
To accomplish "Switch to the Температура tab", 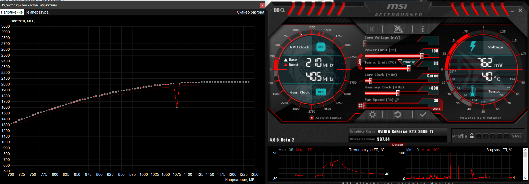I will [37, 12].
